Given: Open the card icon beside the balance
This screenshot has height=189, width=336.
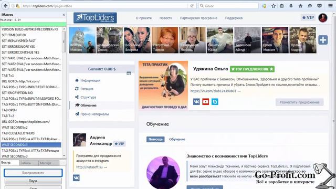Looking at the screenshot, I should click(x=129, y=73).
